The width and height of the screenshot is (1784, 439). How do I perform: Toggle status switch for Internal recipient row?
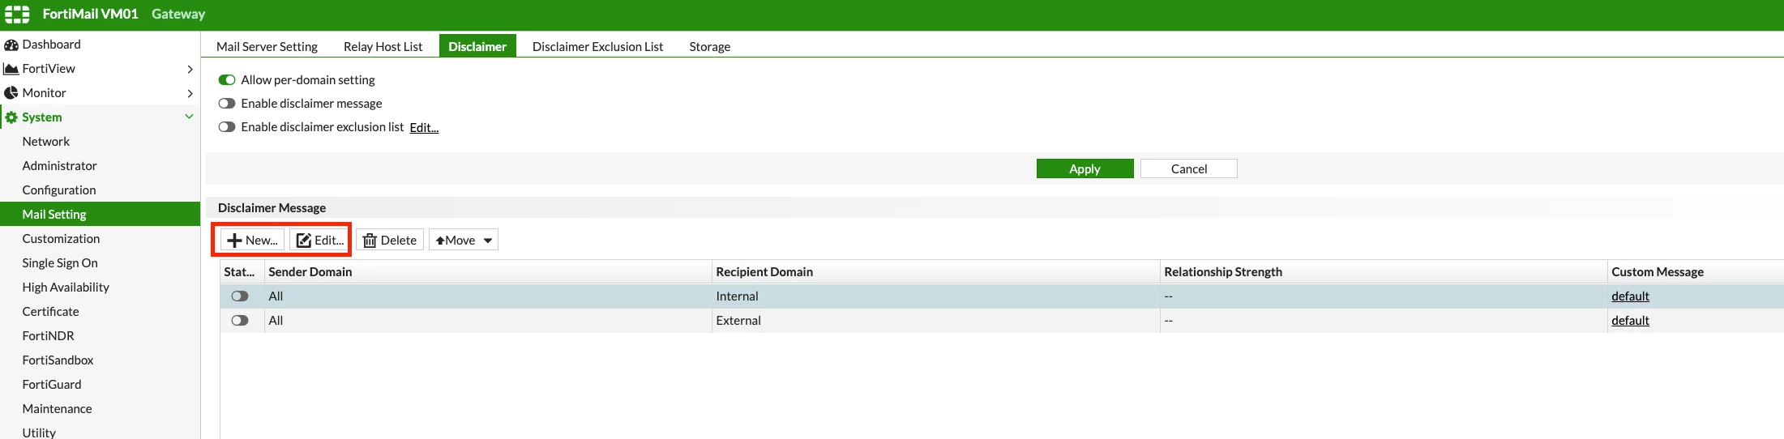click(240, 296)
